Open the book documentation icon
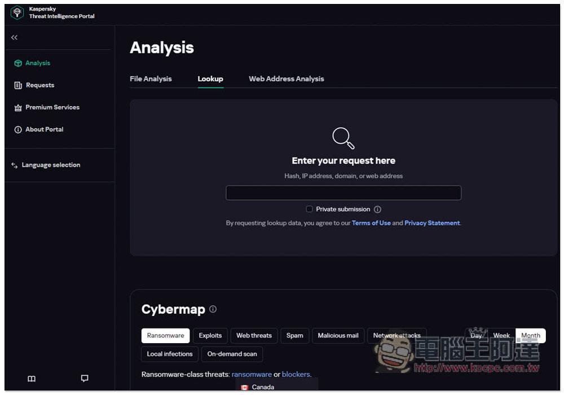 pyautogui.click(x=32, y=379)
